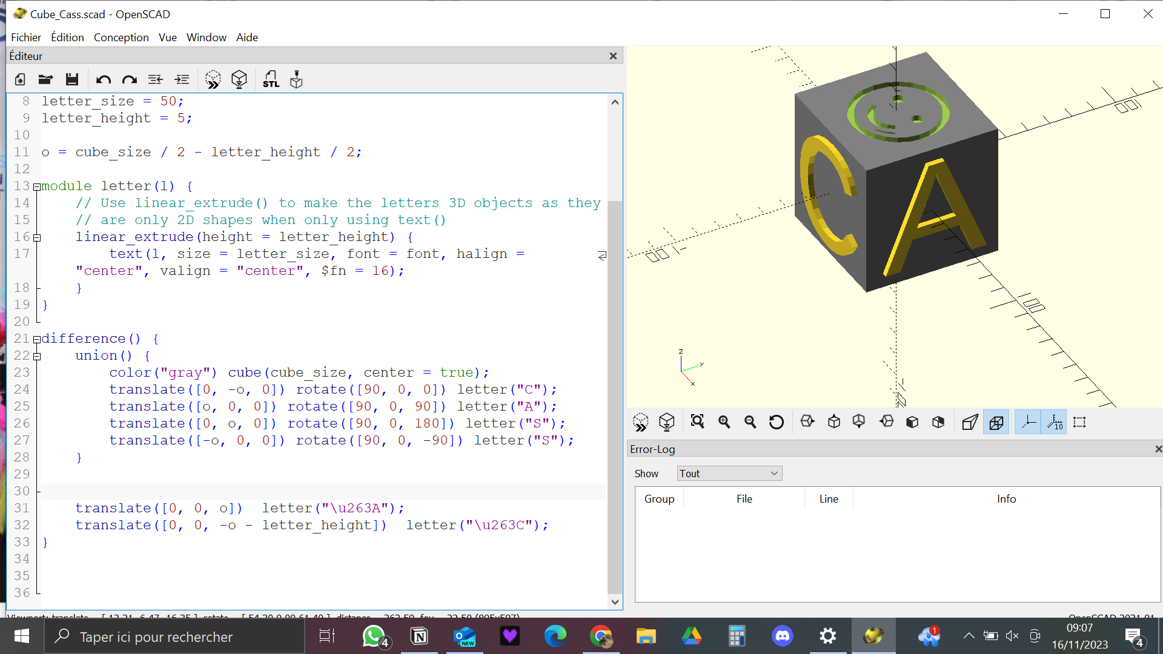Sort Error-Log by the Group column
This screenshot has height=654, width=1163.
coord(659,499)
